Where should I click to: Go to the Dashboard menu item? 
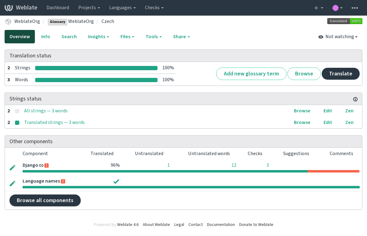58,8
